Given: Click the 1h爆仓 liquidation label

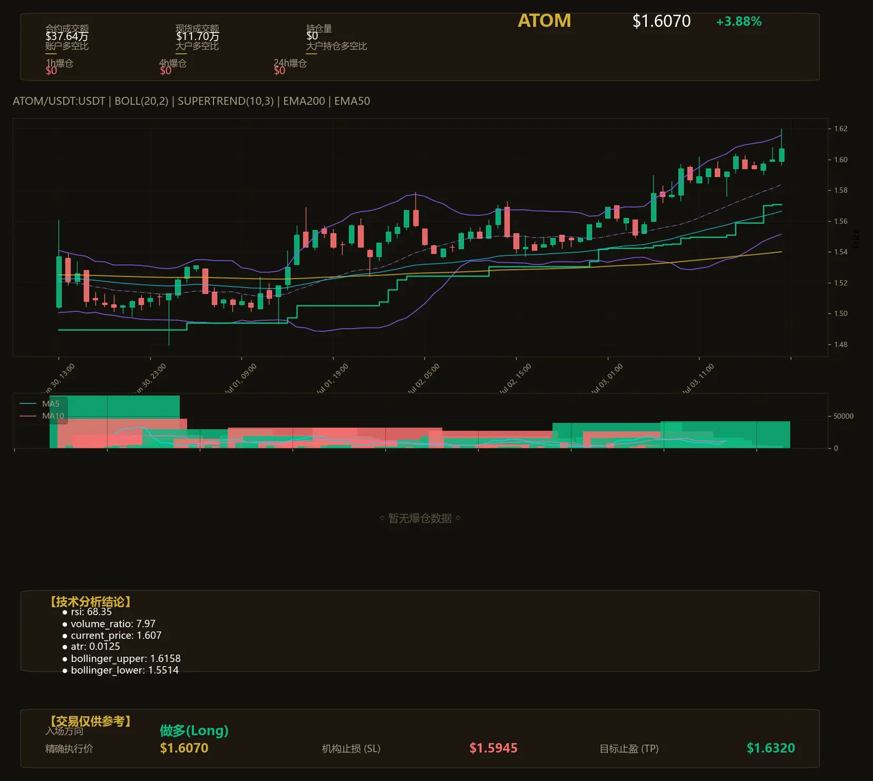Looking at the screenshot, I should click(x=60, y=63).
